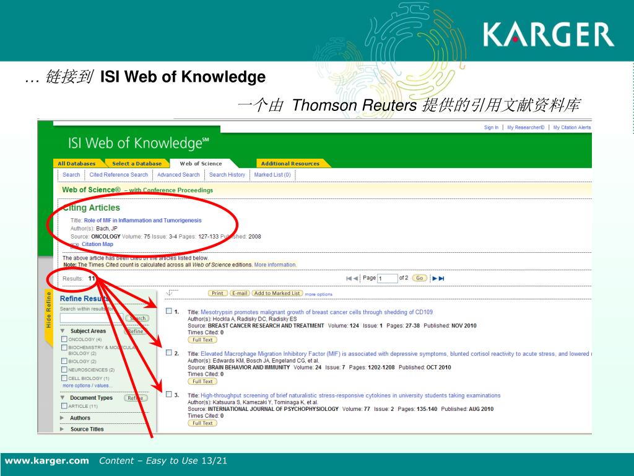Check the BIOCHEMISTRY & MOLECULAR BIOLOGY subject area
The image size is (634, 476).
click(x=64, y=347)
